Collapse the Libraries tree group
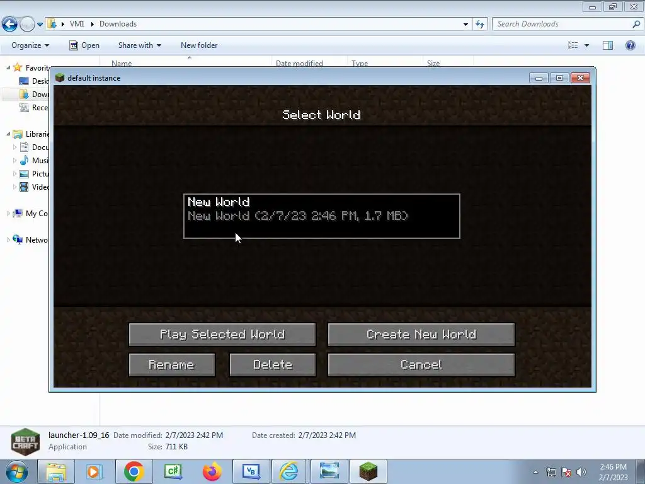Viewport: 645px width, 484px height. 8,134
